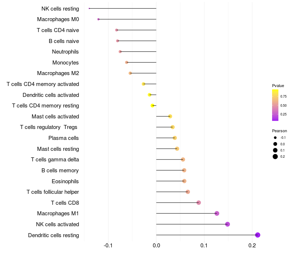Click the -0.1 x-axis tick label
291x255 pixels.
(108, 246)
